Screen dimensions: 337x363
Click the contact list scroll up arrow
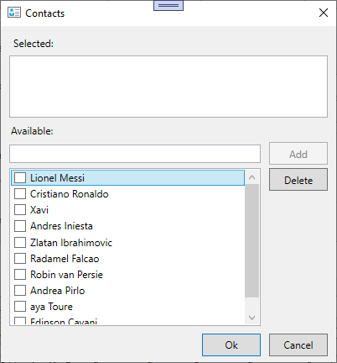click(x=251, y=177)
